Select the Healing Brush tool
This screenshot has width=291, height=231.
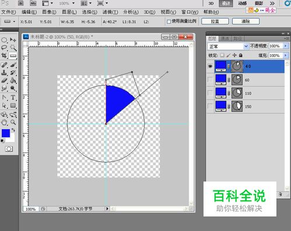(4, 65)
